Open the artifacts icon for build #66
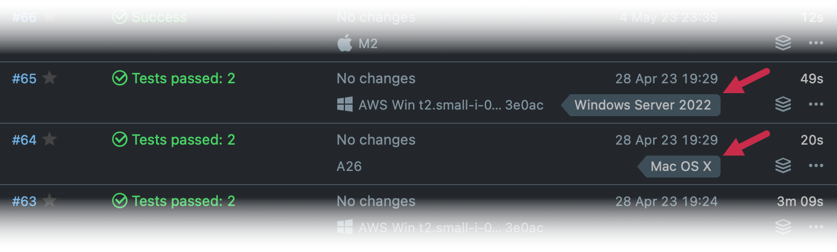Viewport: 837px width, 252px height. click(783, 43)
